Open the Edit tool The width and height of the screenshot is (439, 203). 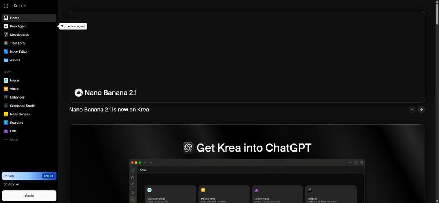[29, 131]
